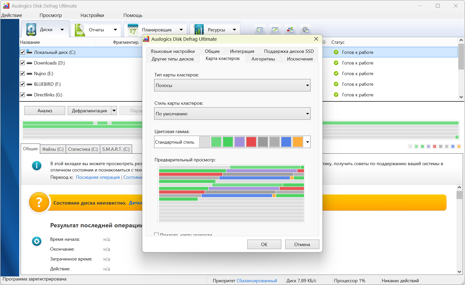Click the cluster map preview image
Image resolution: width=465 pixels, height=285 pixels.
[x=231, y=194]
